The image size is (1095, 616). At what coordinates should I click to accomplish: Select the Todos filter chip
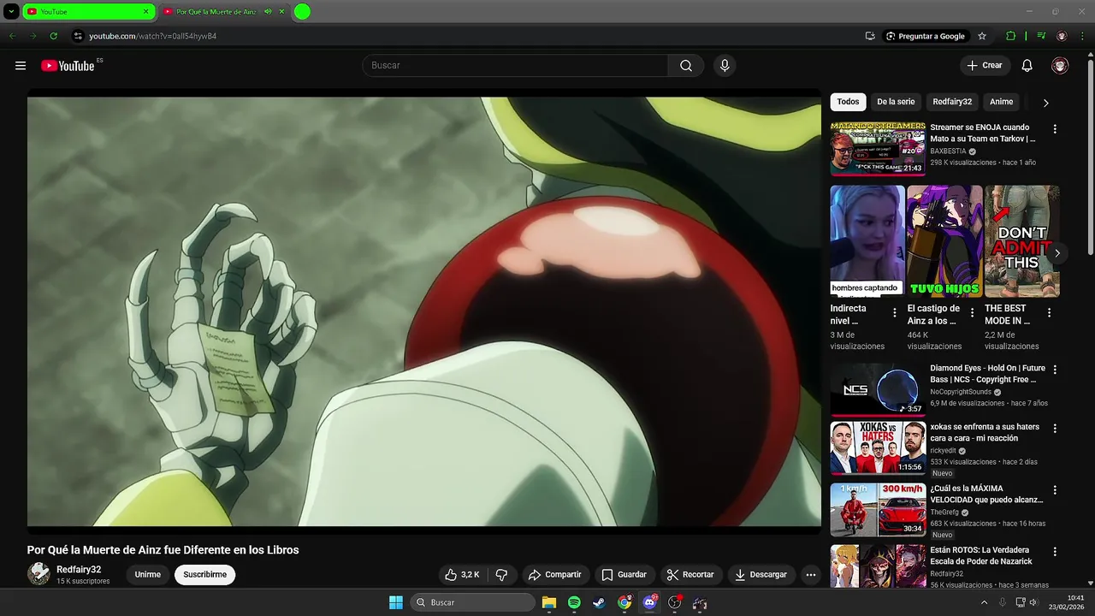(x=848, y=102)
